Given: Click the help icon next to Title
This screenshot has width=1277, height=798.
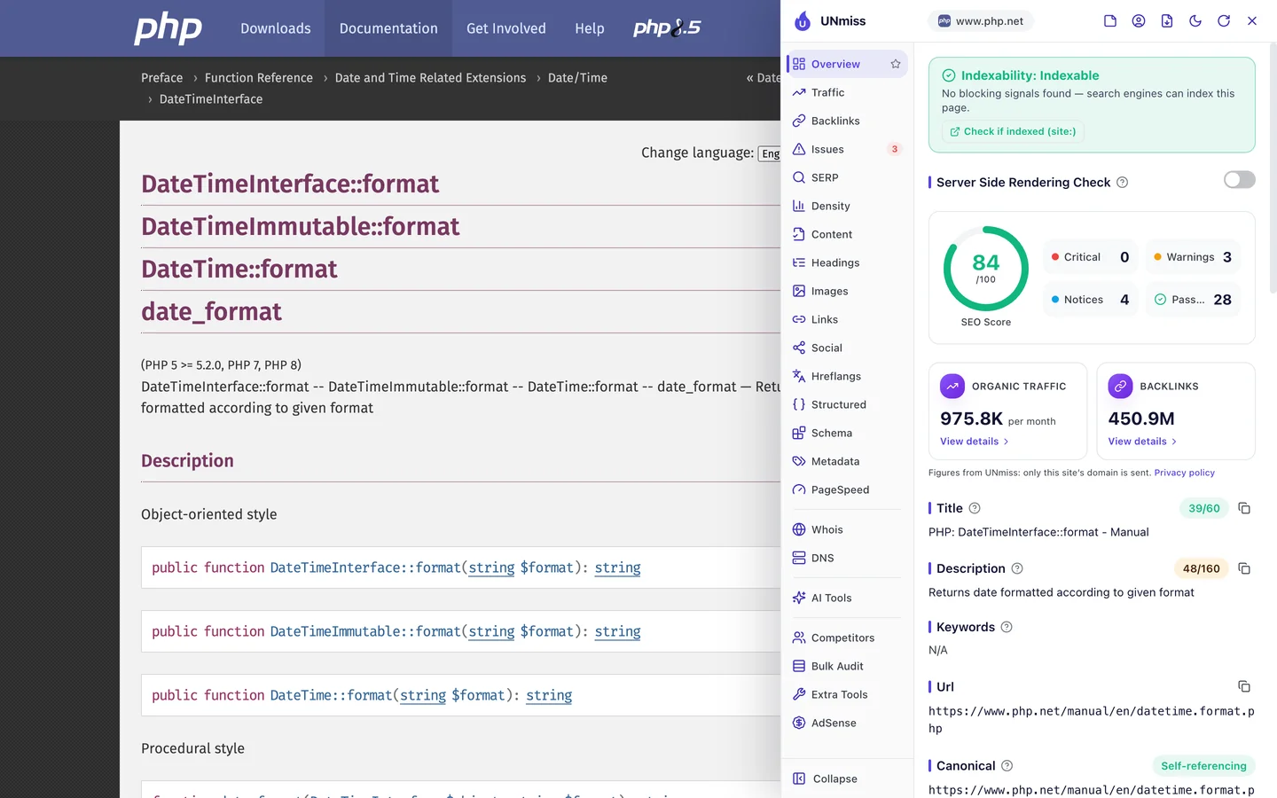Looking at the screenshot, I should click(975, 508).
